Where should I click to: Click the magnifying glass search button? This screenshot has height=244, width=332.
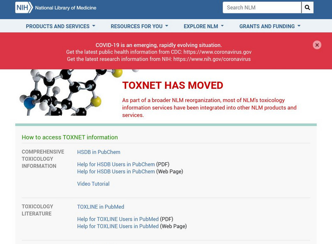(308, 7)
